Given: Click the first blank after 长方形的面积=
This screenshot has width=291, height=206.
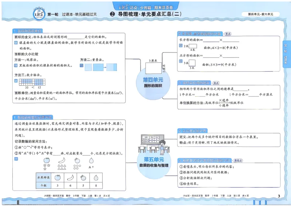Looking at the screenshot, I should point(211,40).
